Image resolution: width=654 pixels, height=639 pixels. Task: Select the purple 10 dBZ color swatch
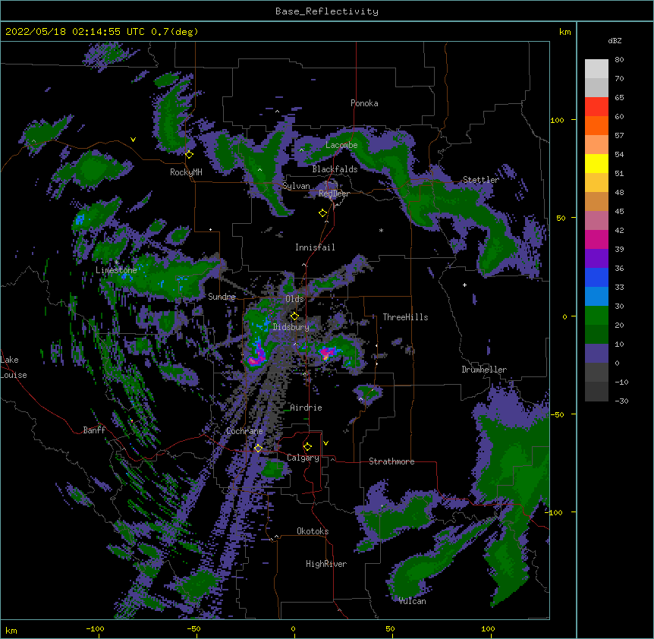point(596,353)
